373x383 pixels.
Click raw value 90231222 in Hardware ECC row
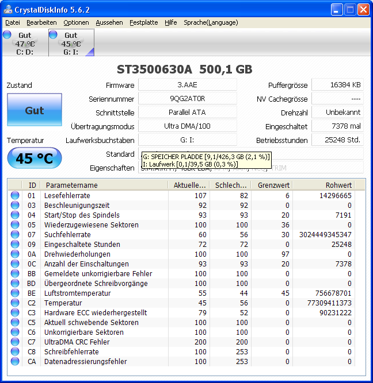coord(336,313)
